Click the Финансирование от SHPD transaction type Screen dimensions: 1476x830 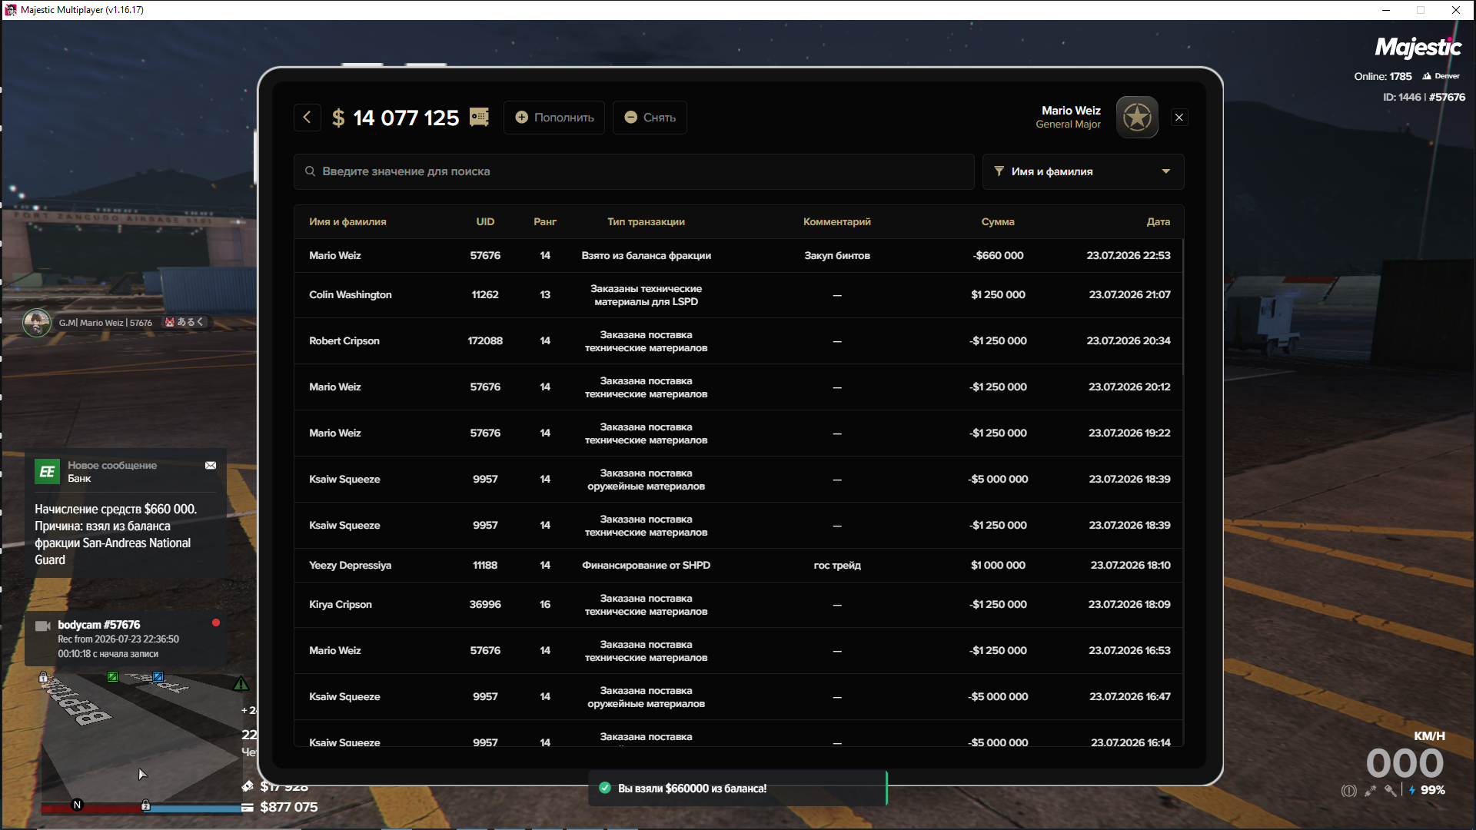(x=646, y=566)
